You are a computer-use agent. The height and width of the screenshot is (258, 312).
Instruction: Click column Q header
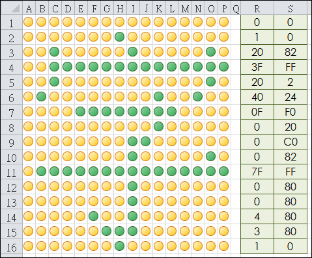(236, 8)
